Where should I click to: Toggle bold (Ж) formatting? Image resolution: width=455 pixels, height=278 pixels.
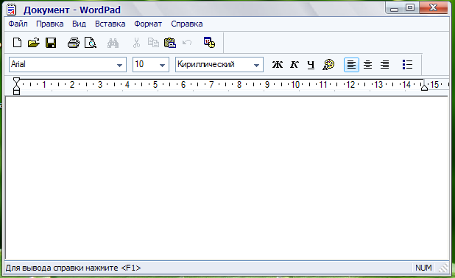[x=278, y=64]
